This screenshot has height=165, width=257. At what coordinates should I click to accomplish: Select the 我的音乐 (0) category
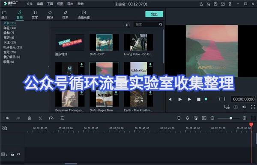(x=12, y=57)
